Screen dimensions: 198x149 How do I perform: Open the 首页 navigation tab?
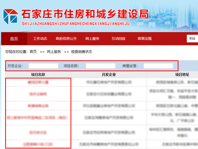click(x=14, y=39)
